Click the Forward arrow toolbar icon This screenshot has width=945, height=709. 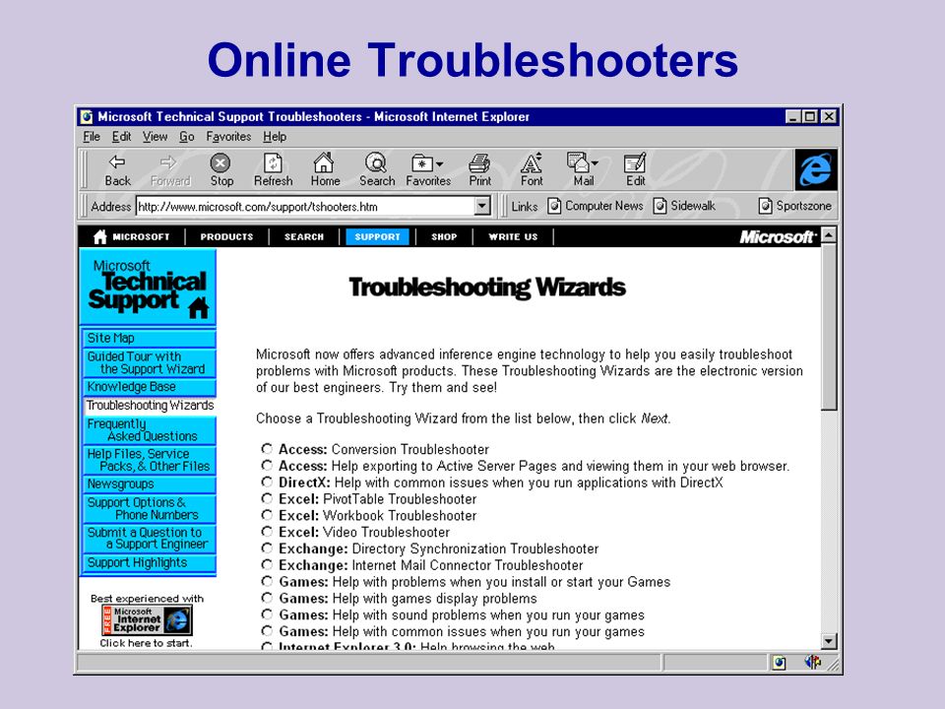point(168,162)
